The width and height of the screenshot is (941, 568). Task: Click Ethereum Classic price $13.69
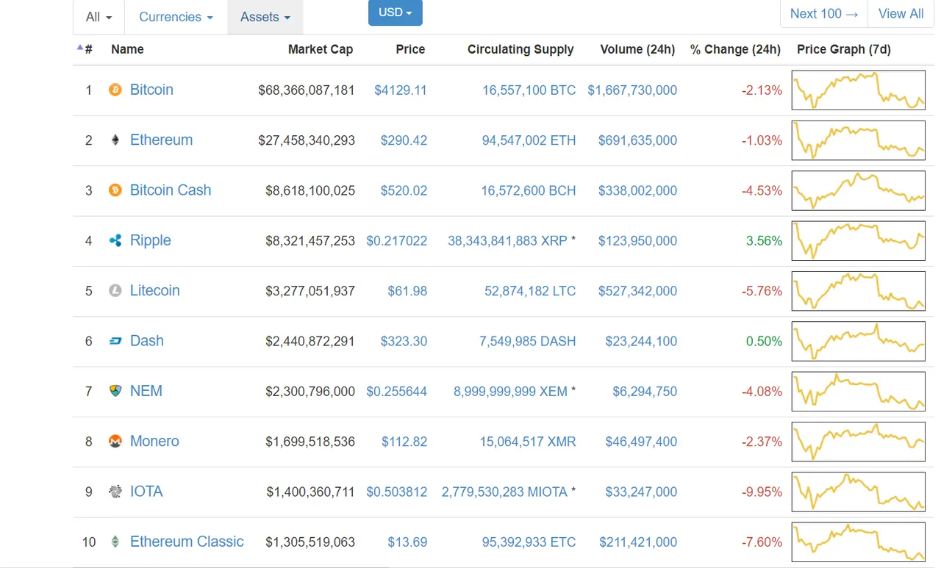point(407,542)
